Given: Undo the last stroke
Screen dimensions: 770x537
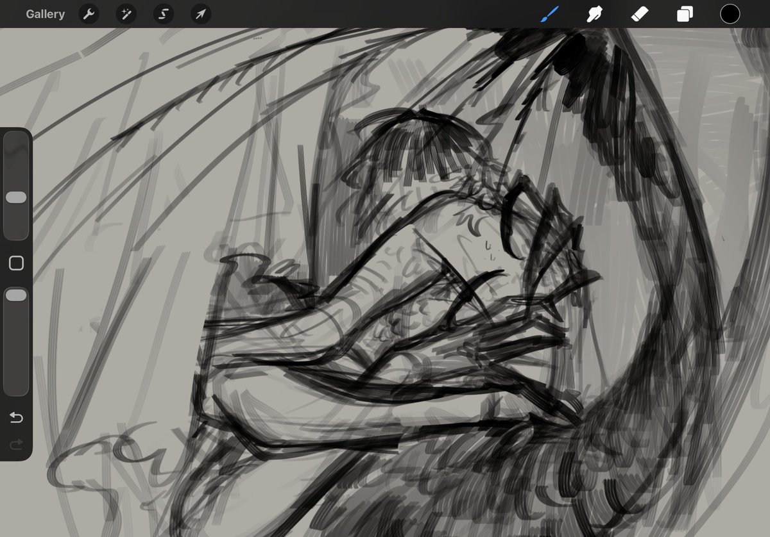Looking at the screenshot, I should click(x=16, y=418).
